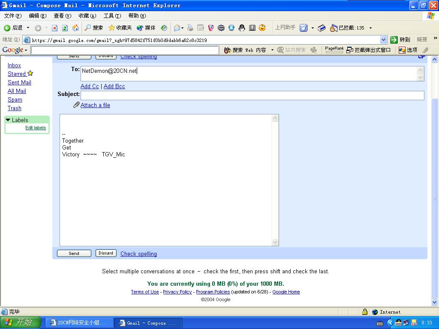Click the PageRank indicator on Google toolbar
This screenshot has width=439, height=329.
[334, 50]
